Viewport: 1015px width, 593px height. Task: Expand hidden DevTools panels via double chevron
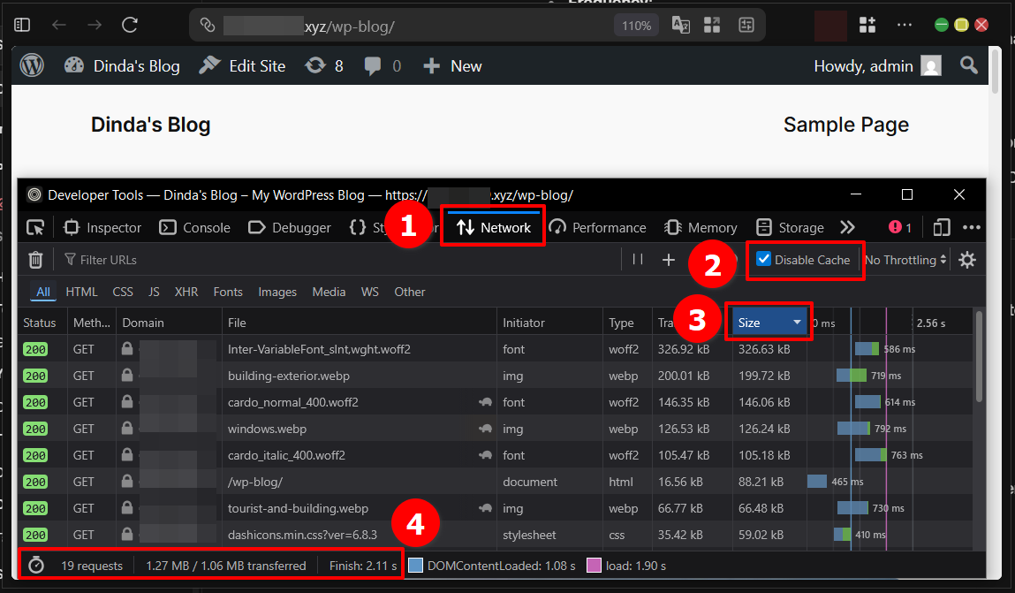click(x=847, y=227)
